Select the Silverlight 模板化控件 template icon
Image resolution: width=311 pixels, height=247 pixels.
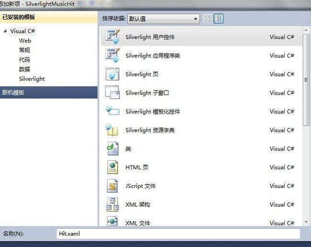[x=112, y=111]
